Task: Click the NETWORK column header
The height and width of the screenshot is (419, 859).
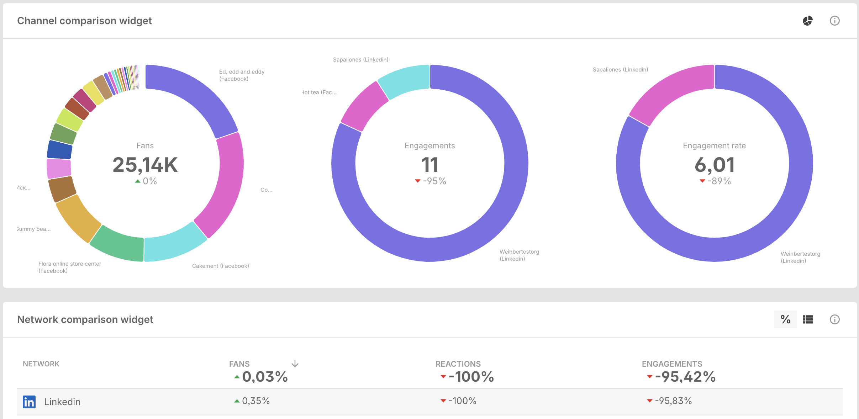Action: click(x=41, y=364)
